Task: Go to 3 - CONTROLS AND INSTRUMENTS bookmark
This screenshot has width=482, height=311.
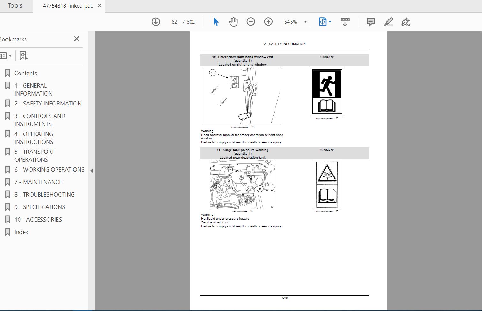Action: pos(40,120)
